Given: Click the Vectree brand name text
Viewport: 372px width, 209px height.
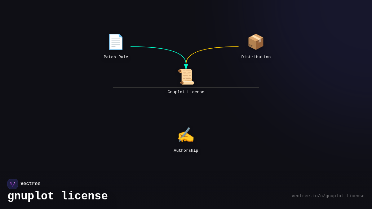Looking at the screenshot, I should [30, 184].
